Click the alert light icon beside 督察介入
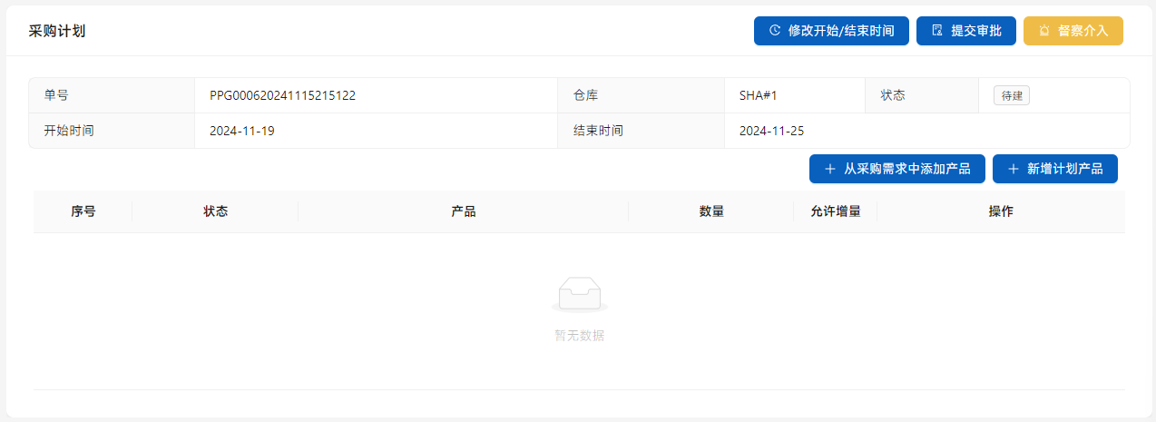The height and width of the screenshot is (422, 1156). point(1044,30)
